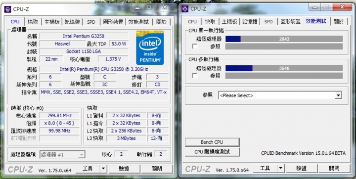The width and height of the screenshot is (356, 179).
Task: Minimize the right CPU-Z window
Action: 314,7
